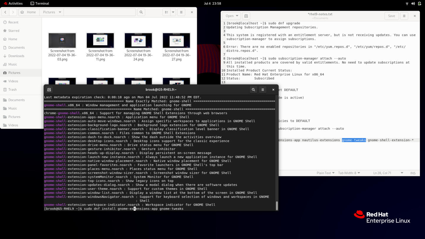Click the terminal scrollbar
The image size is (425, 239).
(x=277, y=206)
